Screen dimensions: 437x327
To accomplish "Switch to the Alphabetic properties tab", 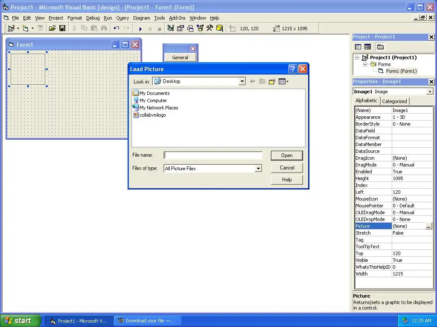I will point(366,100).
